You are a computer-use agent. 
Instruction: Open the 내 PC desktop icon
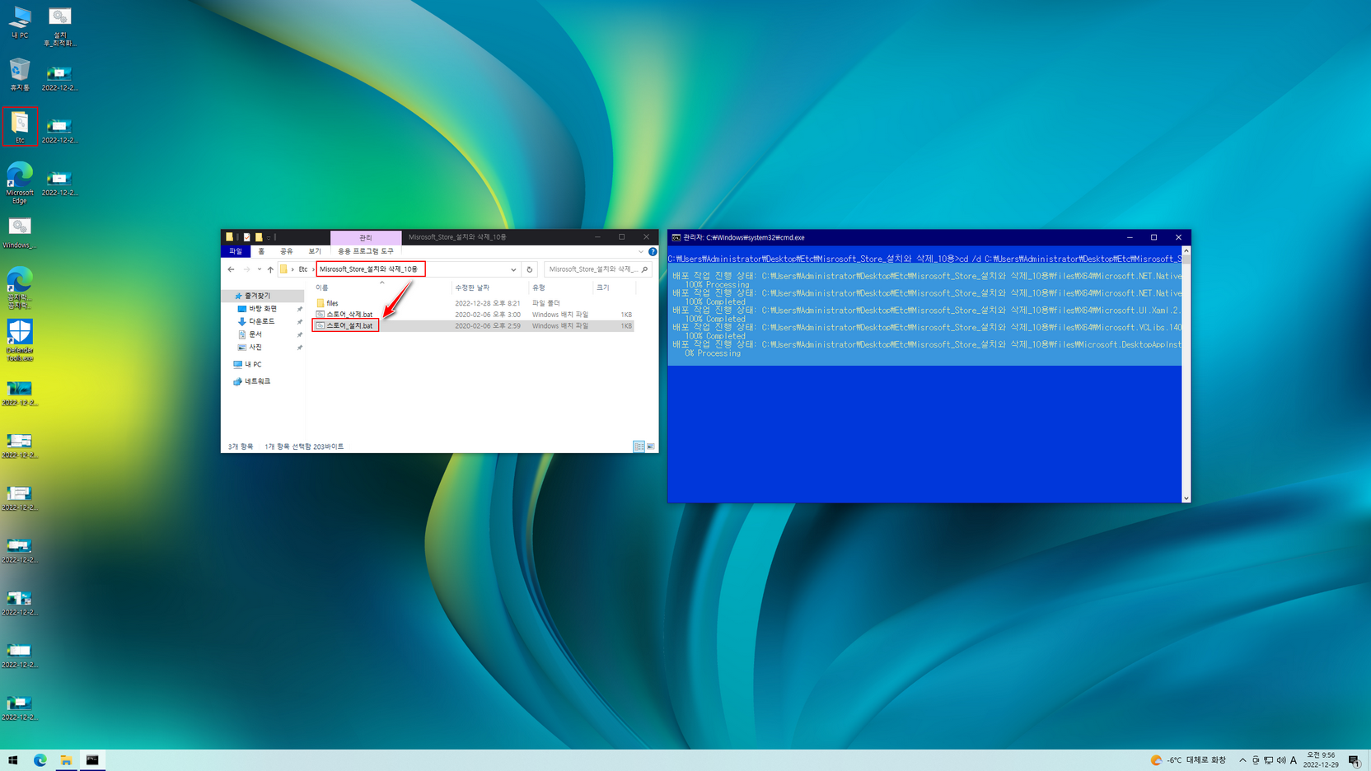(20, 22)
